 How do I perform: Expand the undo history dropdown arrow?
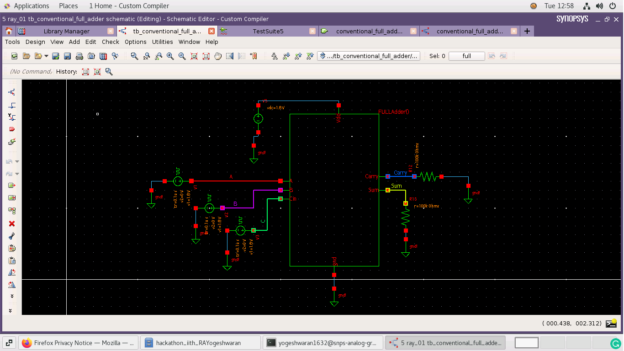click(x=18, y=161)
